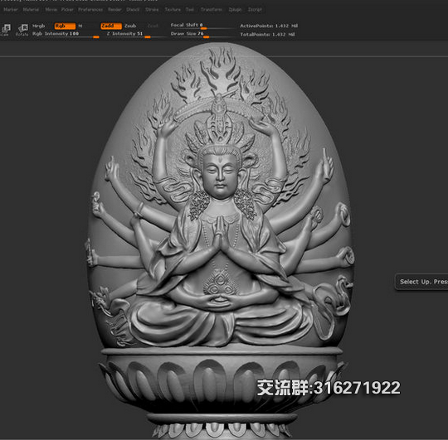
Task: Open the Marker menu
Action: pyautogui.click(x=11, y=9)
